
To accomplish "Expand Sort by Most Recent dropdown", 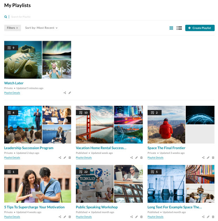I will coord(41,28).
